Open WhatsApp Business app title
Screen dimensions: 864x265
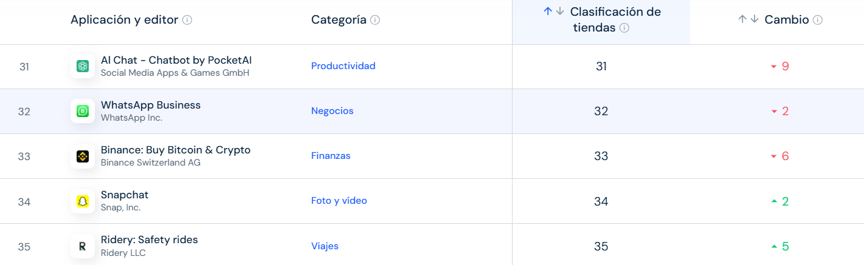tap(151, 105)
